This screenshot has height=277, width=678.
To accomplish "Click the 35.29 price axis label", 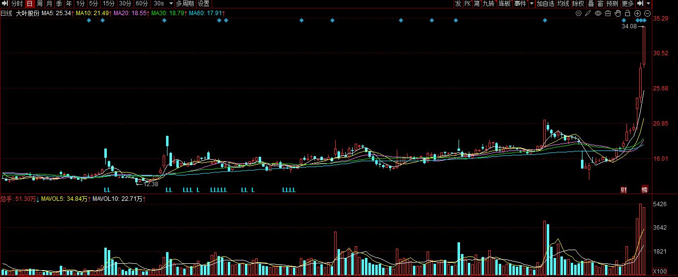I will (x=661, y=19).
